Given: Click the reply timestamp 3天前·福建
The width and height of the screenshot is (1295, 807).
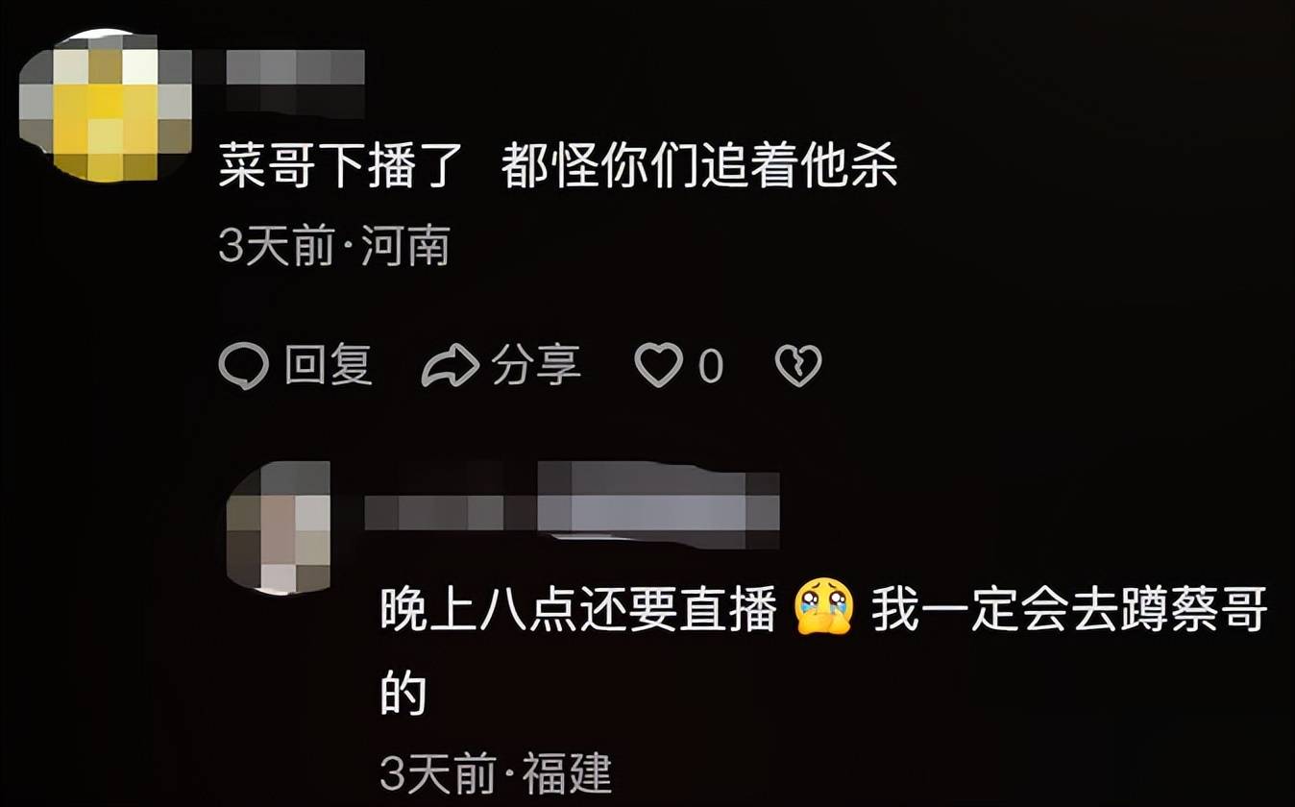Looking at the screenshot, I should (496, 773).
